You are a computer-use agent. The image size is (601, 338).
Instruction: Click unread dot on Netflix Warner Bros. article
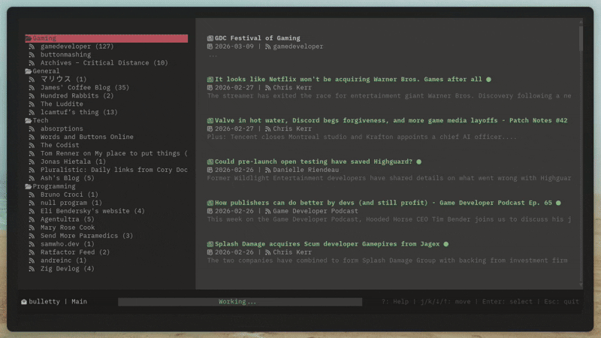(x=489, y=80)
